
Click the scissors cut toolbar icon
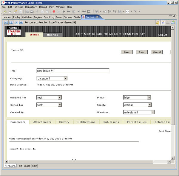pos(37,12)
